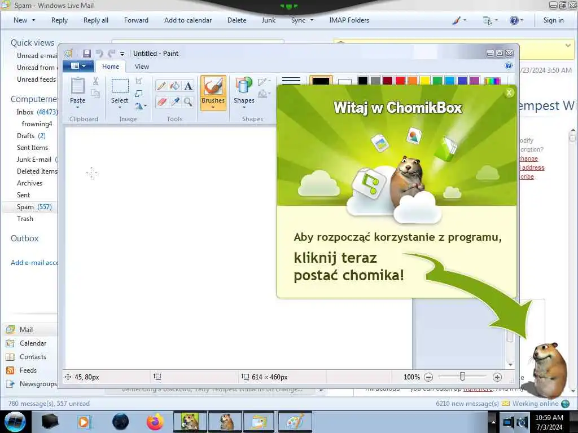578x433 pixels.
Task: Open Feeds in Live Mail sidebar
Action: tap(28, 370)
